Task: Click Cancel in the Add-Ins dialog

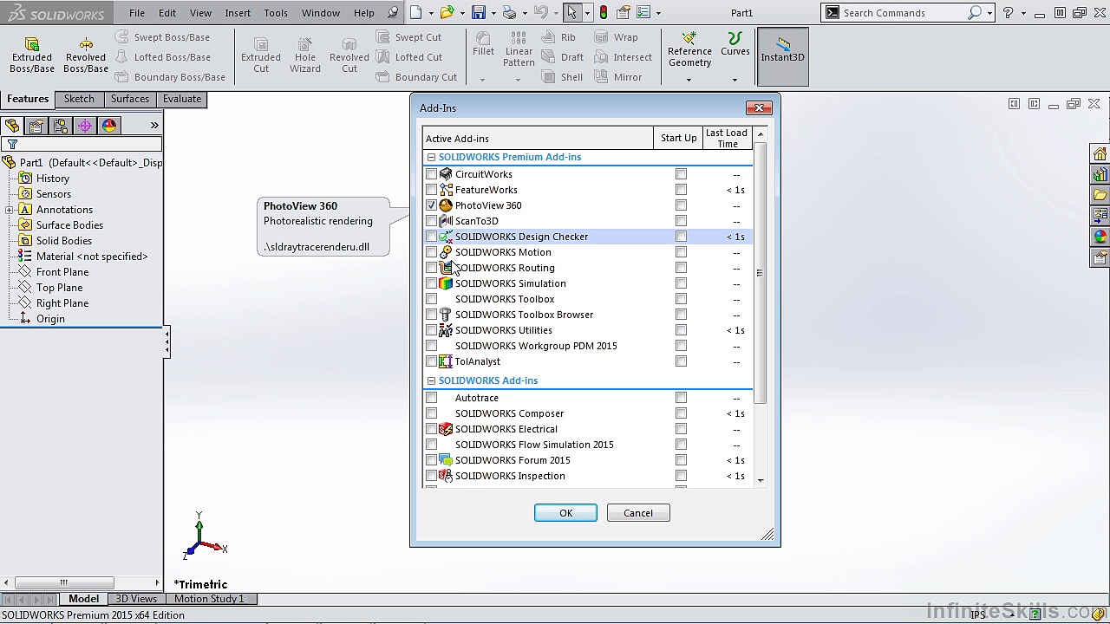Action: tap(638, 513)
